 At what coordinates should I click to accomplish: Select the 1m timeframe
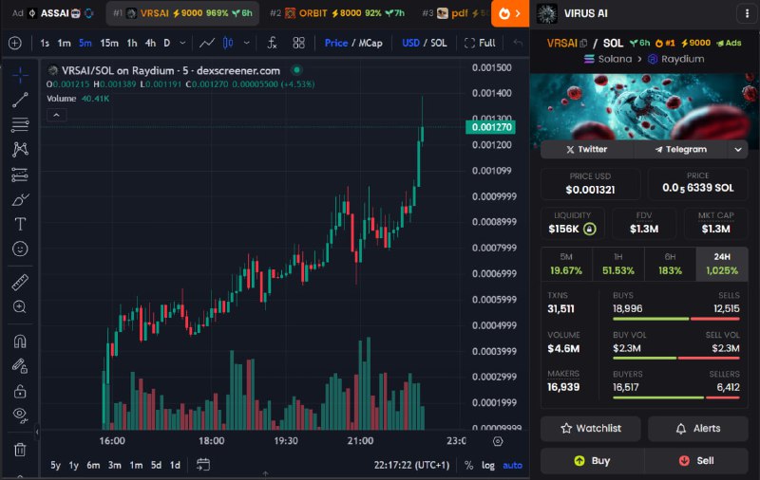pos(64,43)
